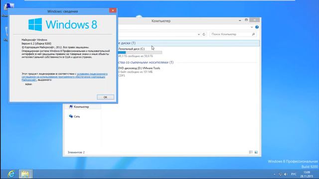Launch Internet Explorer from the taskbar
The width and height of the screenshot is (319, 179).
point(11,174)
